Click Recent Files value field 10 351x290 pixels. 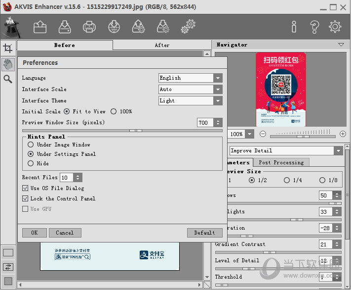click(67, 178)
